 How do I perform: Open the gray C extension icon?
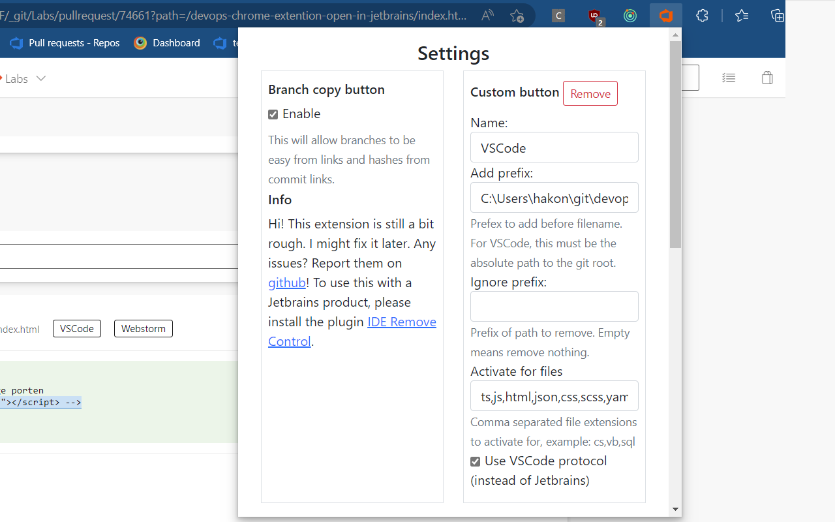[x=558, y=16]
